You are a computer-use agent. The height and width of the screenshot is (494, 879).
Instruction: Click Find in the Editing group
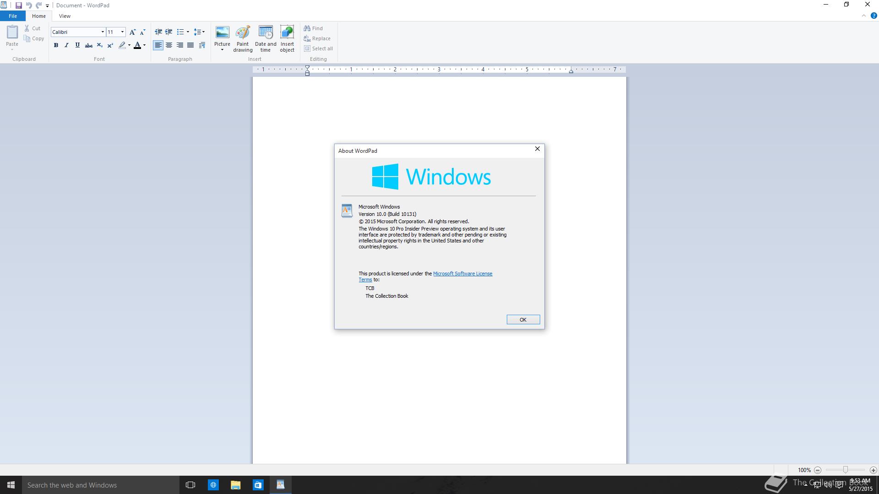[x=313, y=28]
